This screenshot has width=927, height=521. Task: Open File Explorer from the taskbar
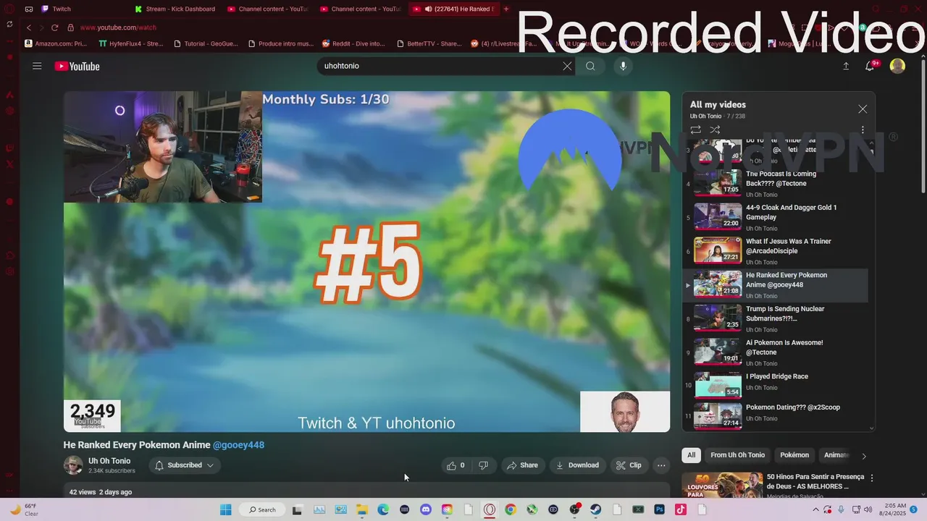[x=361, y=509]
